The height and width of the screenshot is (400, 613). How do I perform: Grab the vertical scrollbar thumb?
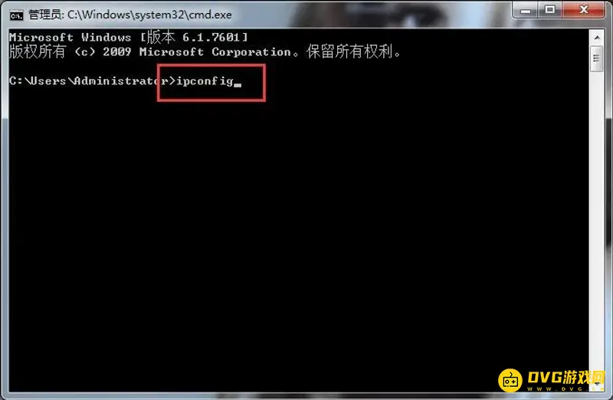[597, 59]
